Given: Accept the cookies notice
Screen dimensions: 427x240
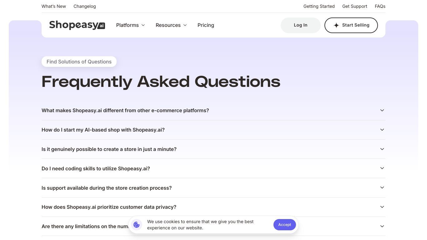Looking at the screenshot, I should point(284,225).
